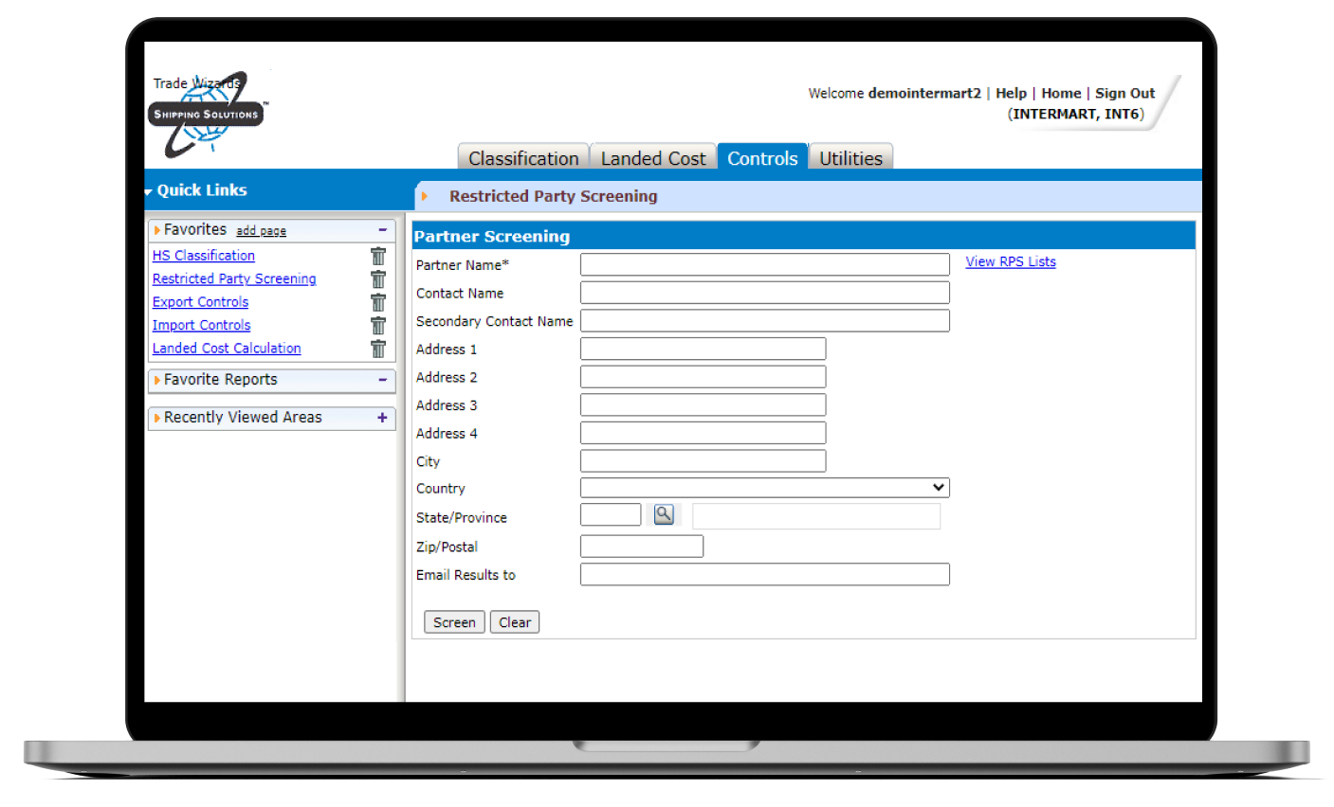Remove Import Controls using its trash icon
This screenshot has height=807, width=1334.
tap(378, 325)
